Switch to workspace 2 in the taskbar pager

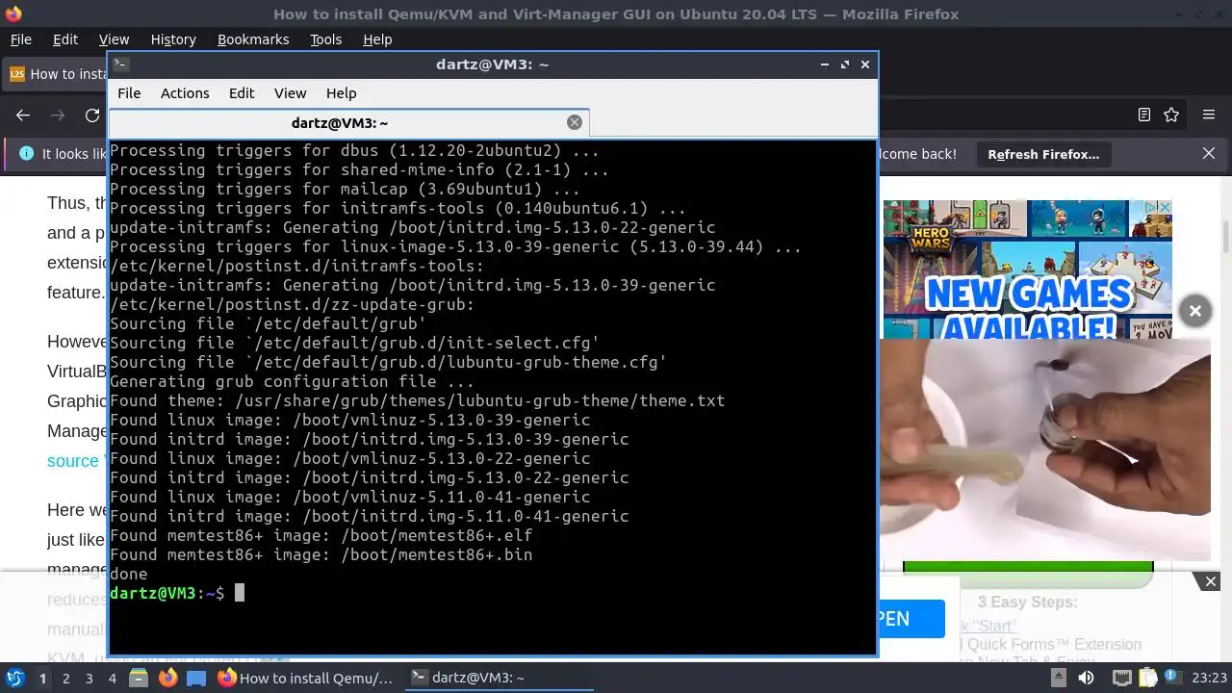66,678
